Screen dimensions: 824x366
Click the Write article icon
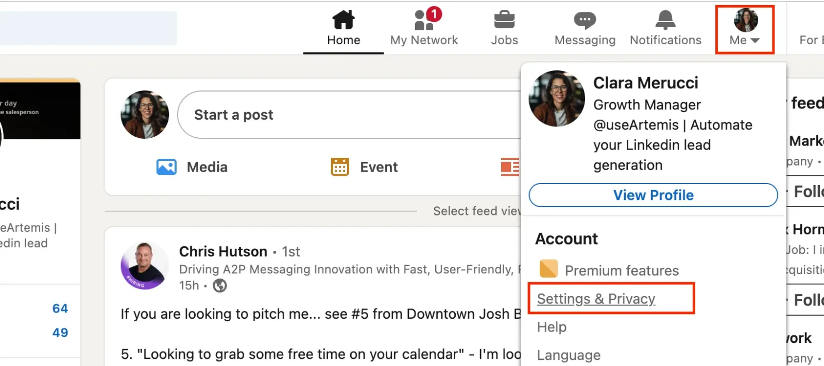pos(510,167)
